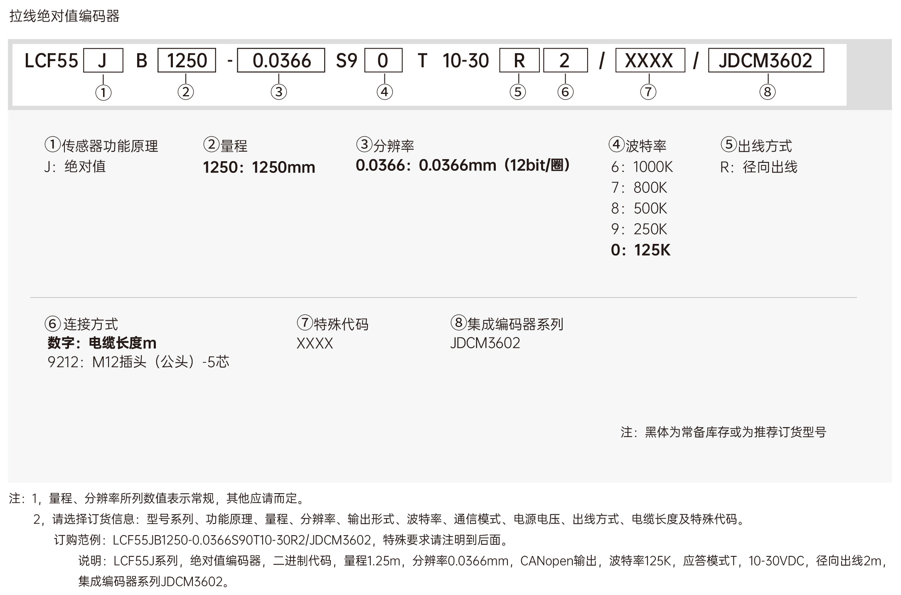Click XXXX under the 特殊代码 heading

(x=315, y=344)
